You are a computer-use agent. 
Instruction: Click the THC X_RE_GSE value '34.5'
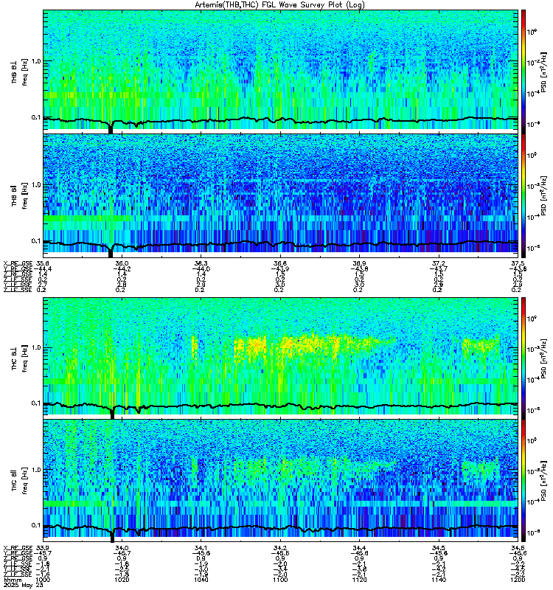pos(439,548)
